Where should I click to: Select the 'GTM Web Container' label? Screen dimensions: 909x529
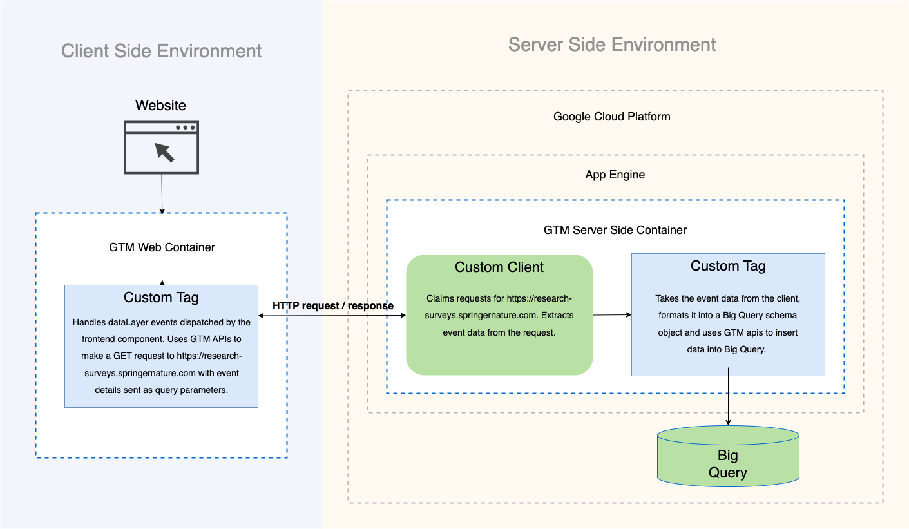162,247
